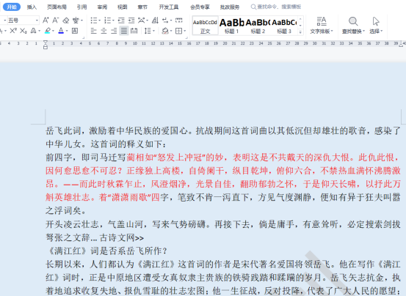The image size is (406, 296).
Task: Apply highlighter color to text
Action: [48, 31]
